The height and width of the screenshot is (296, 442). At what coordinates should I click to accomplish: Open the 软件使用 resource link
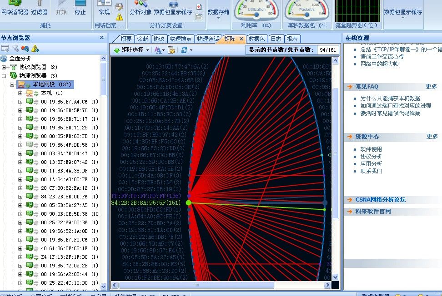coord(371,149)
